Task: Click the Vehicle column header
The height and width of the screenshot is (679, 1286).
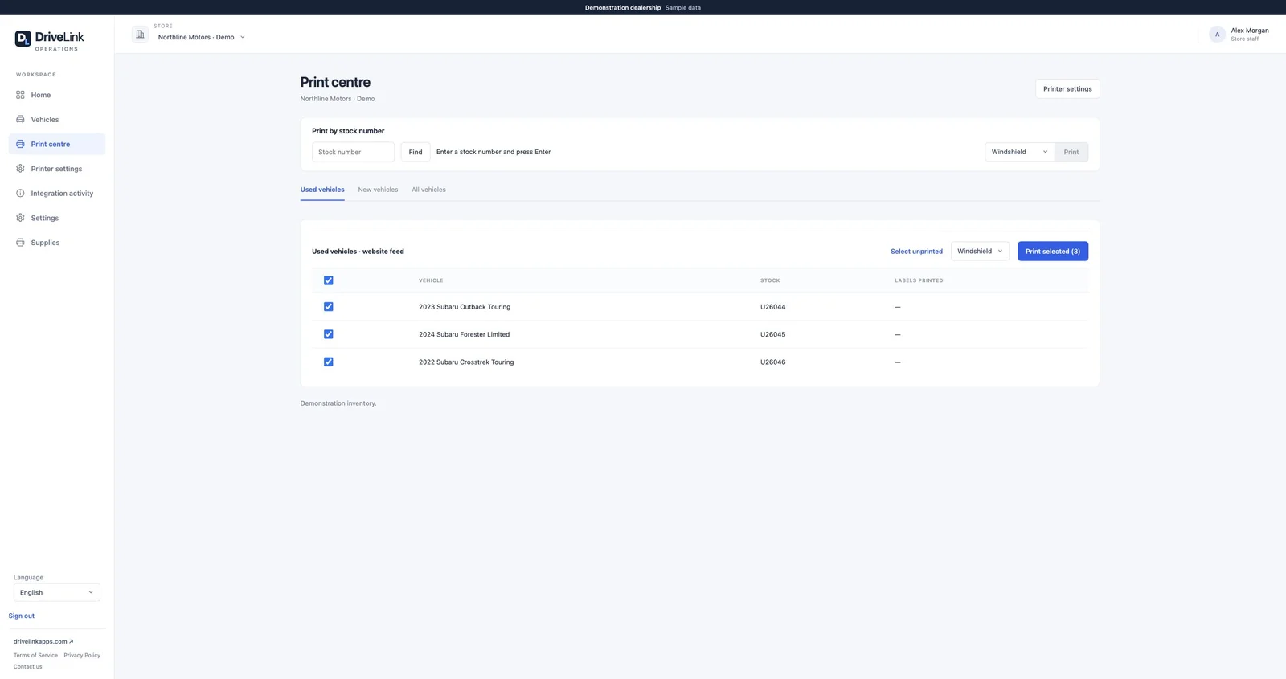Action: 431,280
